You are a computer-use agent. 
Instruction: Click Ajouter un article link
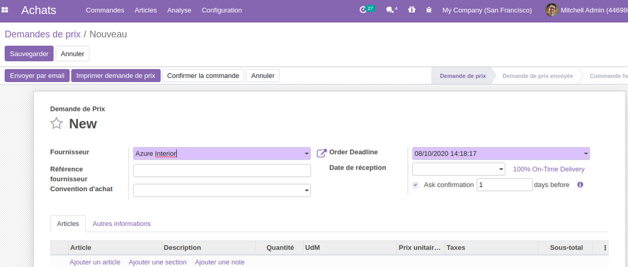click(x=95, y=262)
